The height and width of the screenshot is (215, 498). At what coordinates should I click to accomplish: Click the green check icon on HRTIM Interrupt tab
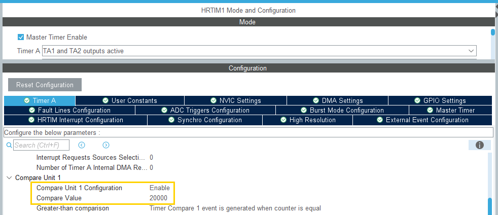31,120
